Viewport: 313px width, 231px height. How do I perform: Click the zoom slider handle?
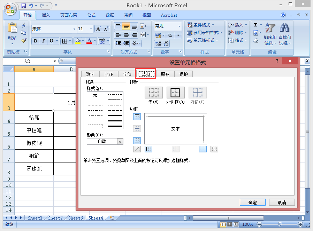280,225
